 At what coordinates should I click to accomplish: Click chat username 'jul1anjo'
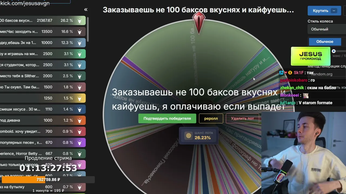[288, 103]
